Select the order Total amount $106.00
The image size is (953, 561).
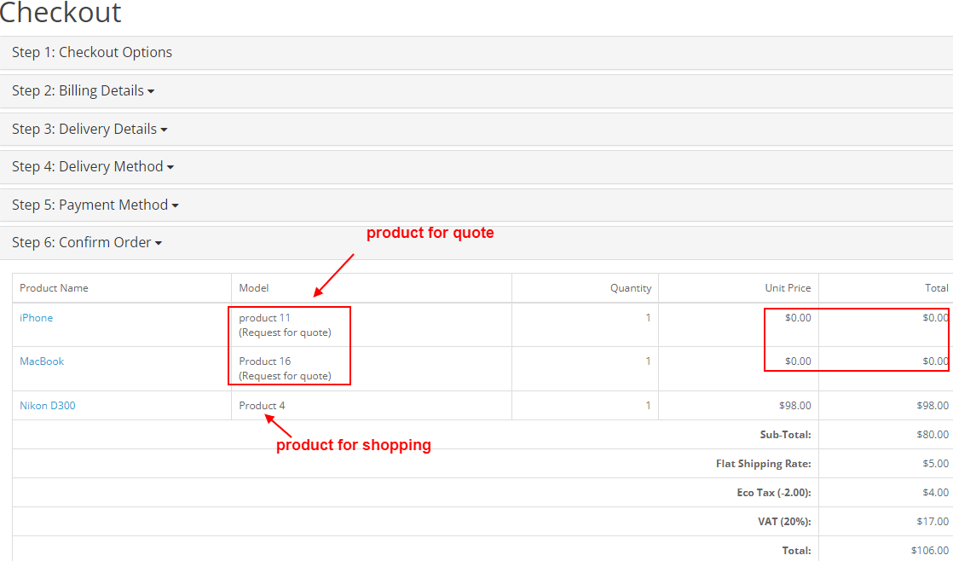[x=930, y=551]
